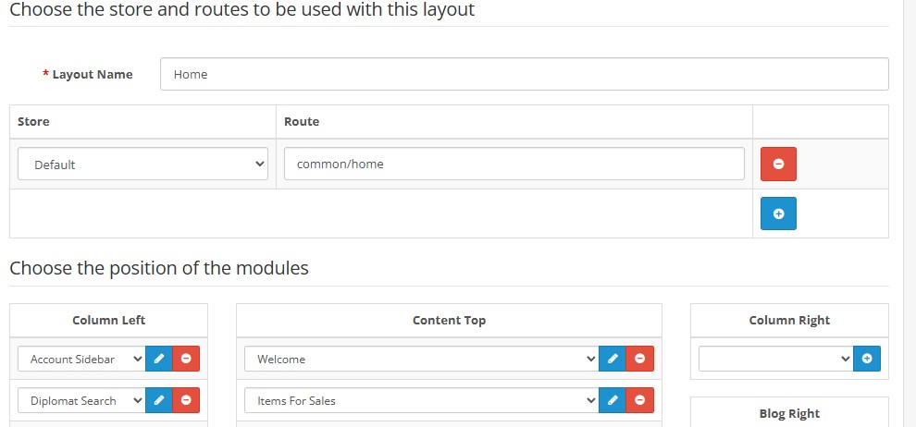
Task: Open the empty Column Right dropdown
Action: tap(776, 359)
